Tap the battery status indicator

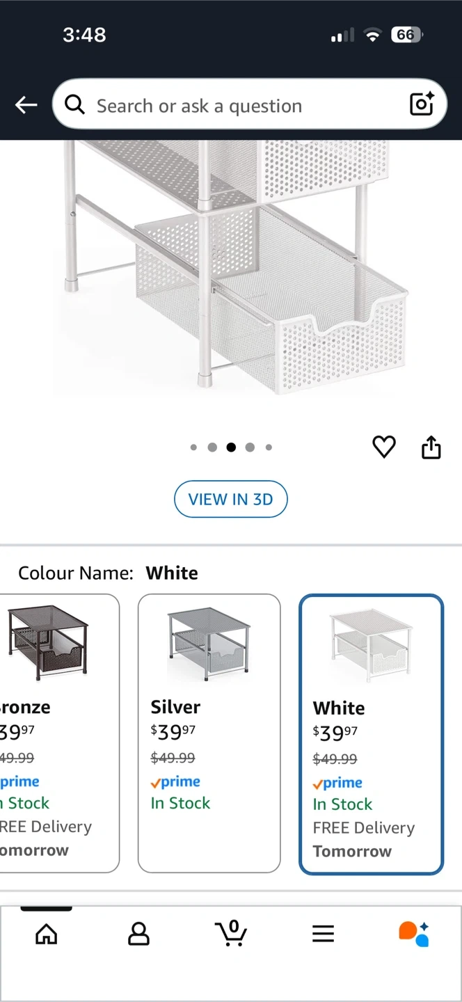coord(406,35)
